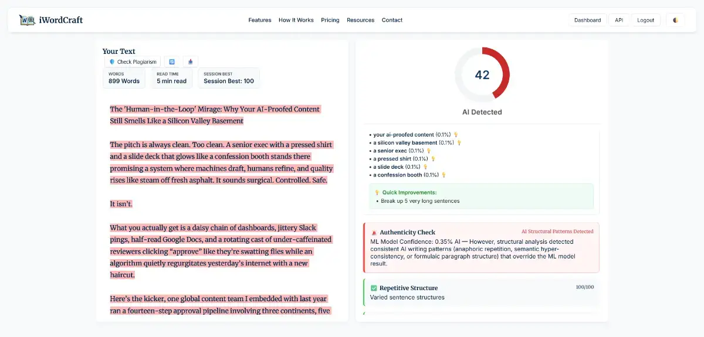Click the API button
Viewport: 704px width, 337px height.
pyautogui.click(x=619, y=20)
